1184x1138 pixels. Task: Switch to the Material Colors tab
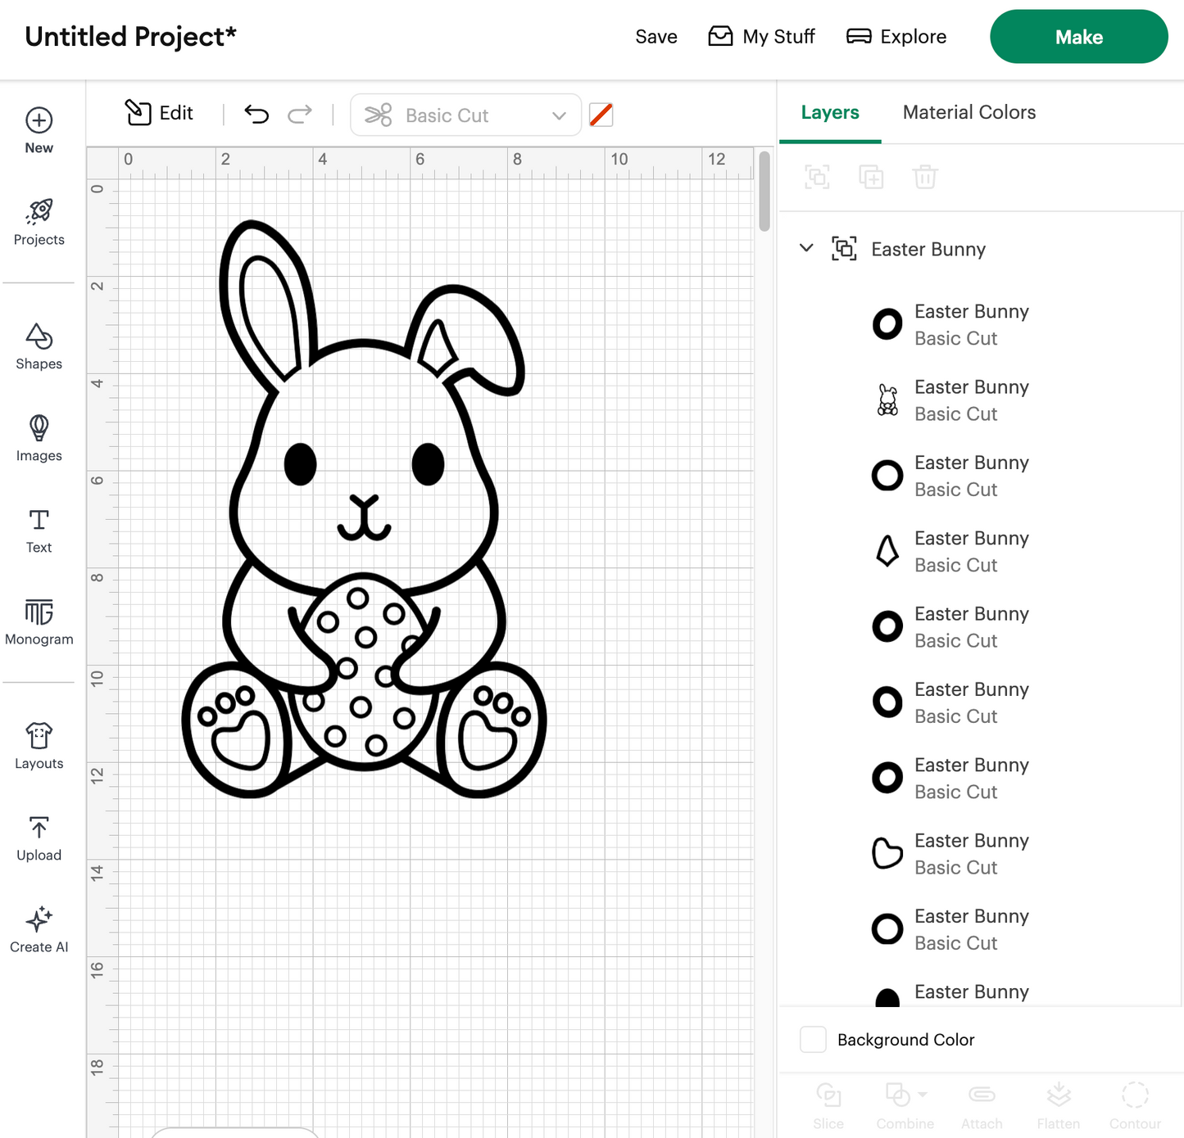point(969,112)
